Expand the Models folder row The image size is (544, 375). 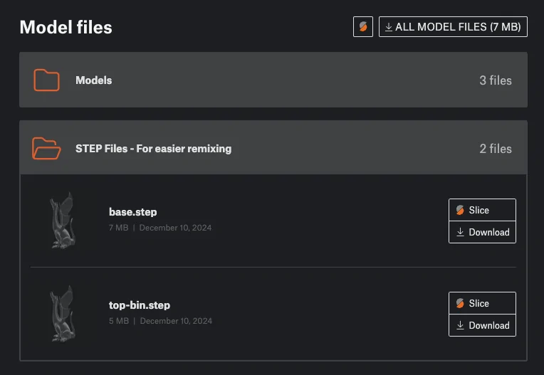pos(273,80)
